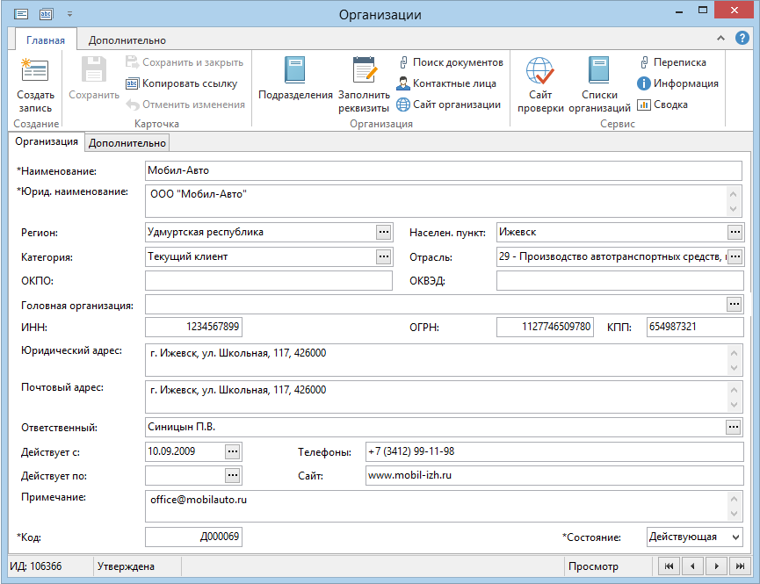This screenshot has height=584, width=760.
Task: Expand the Состояние dropdown
Action: click(x=735, y=537)
